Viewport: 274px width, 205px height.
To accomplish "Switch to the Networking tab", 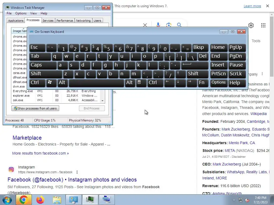I will point(83,21).
